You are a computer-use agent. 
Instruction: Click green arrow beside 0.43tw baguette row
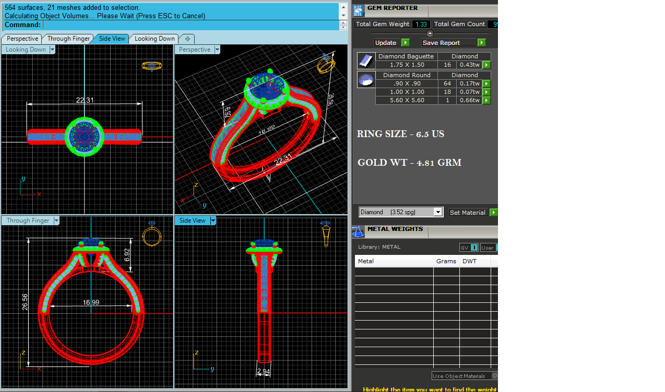tap(486, 65)
